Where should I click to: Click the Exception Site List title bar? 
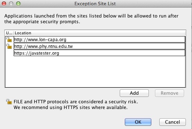click(95, 4)
